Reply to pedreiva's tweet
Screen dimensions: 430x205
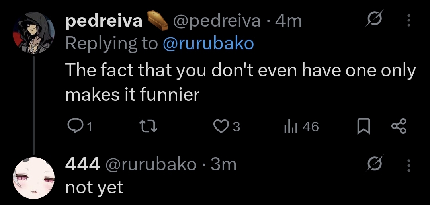coord(74,127)
